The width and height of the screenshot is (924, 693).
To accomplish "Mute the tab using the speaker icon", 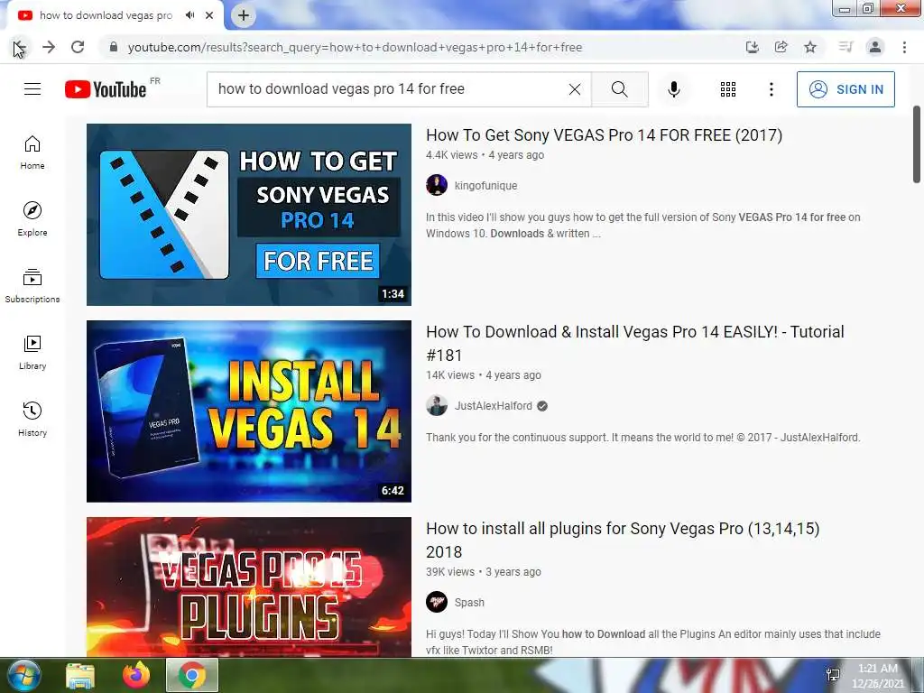I will coord(189,15).
